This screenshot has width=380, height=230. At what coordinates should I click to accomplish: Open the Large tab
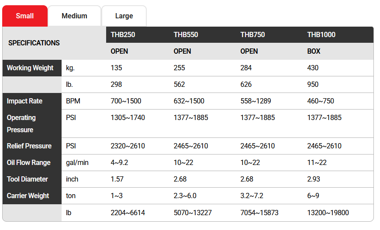click(124, 16)
